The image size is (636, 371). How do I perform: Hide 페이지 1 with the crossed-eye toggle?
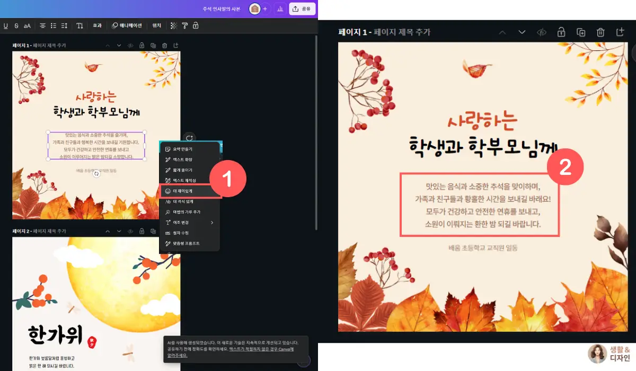[541, 32]
